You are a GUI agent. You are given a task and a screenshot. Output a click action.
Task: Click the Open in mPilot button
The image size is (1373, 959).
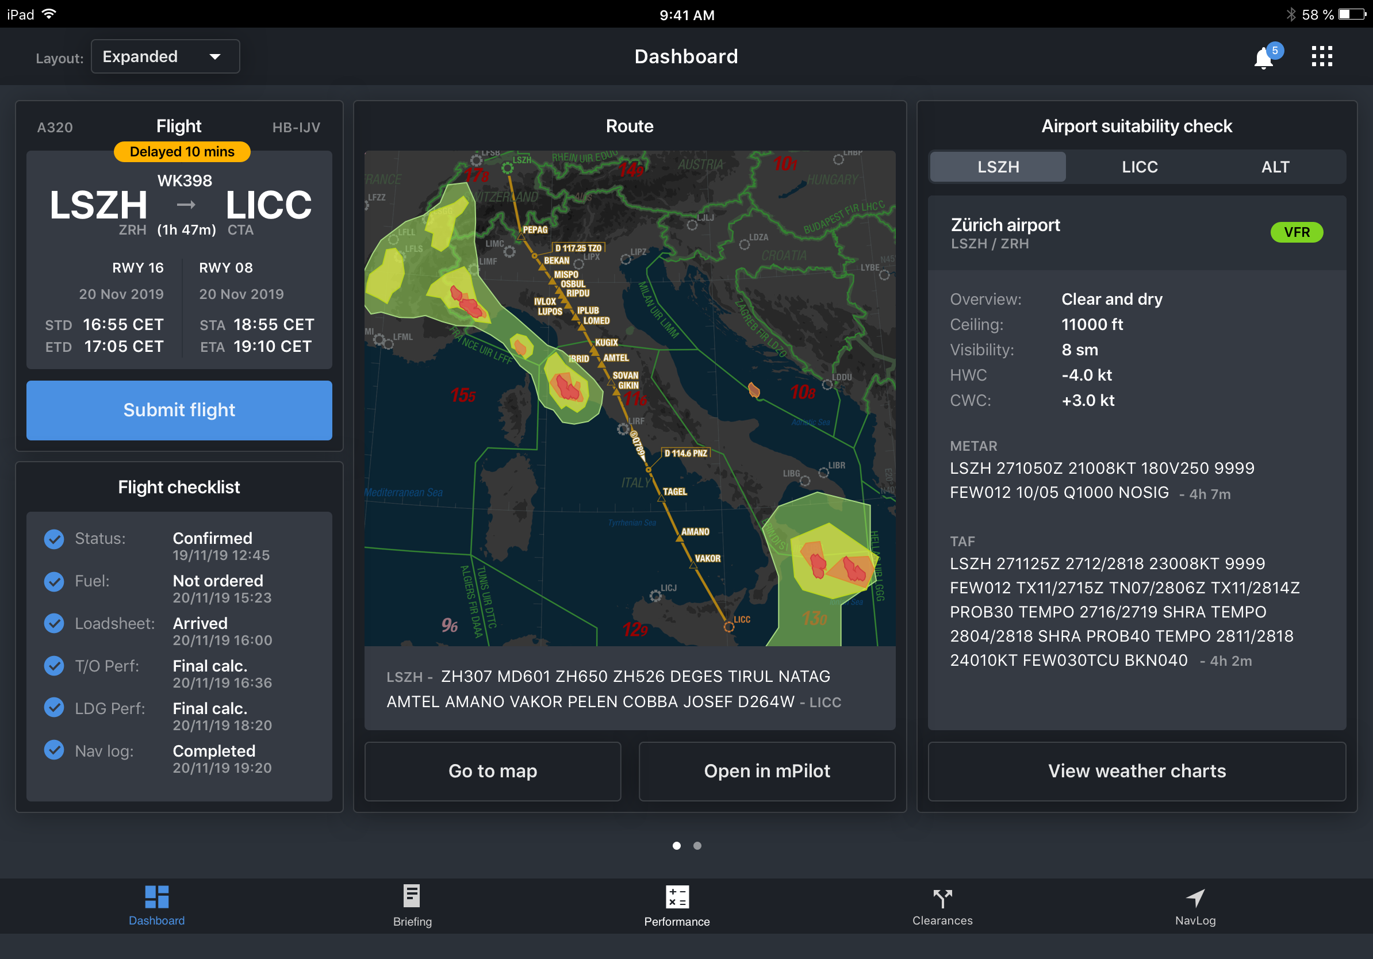[x=766, y=770]
